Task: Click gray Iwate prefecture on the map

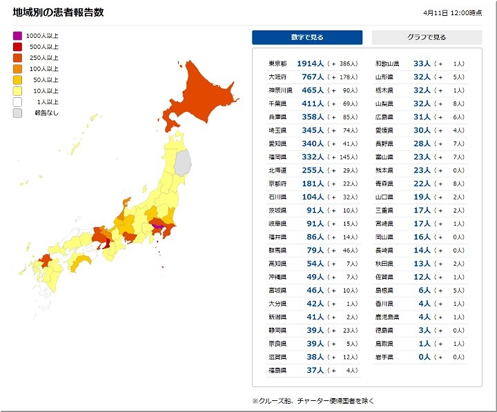Action: click(x=183, y=163)
